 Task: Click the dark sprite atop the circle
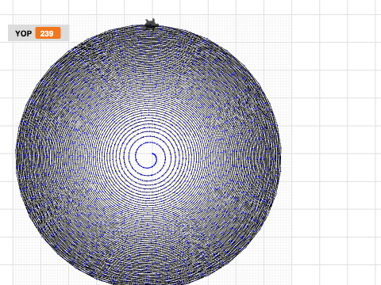[152, 23]
